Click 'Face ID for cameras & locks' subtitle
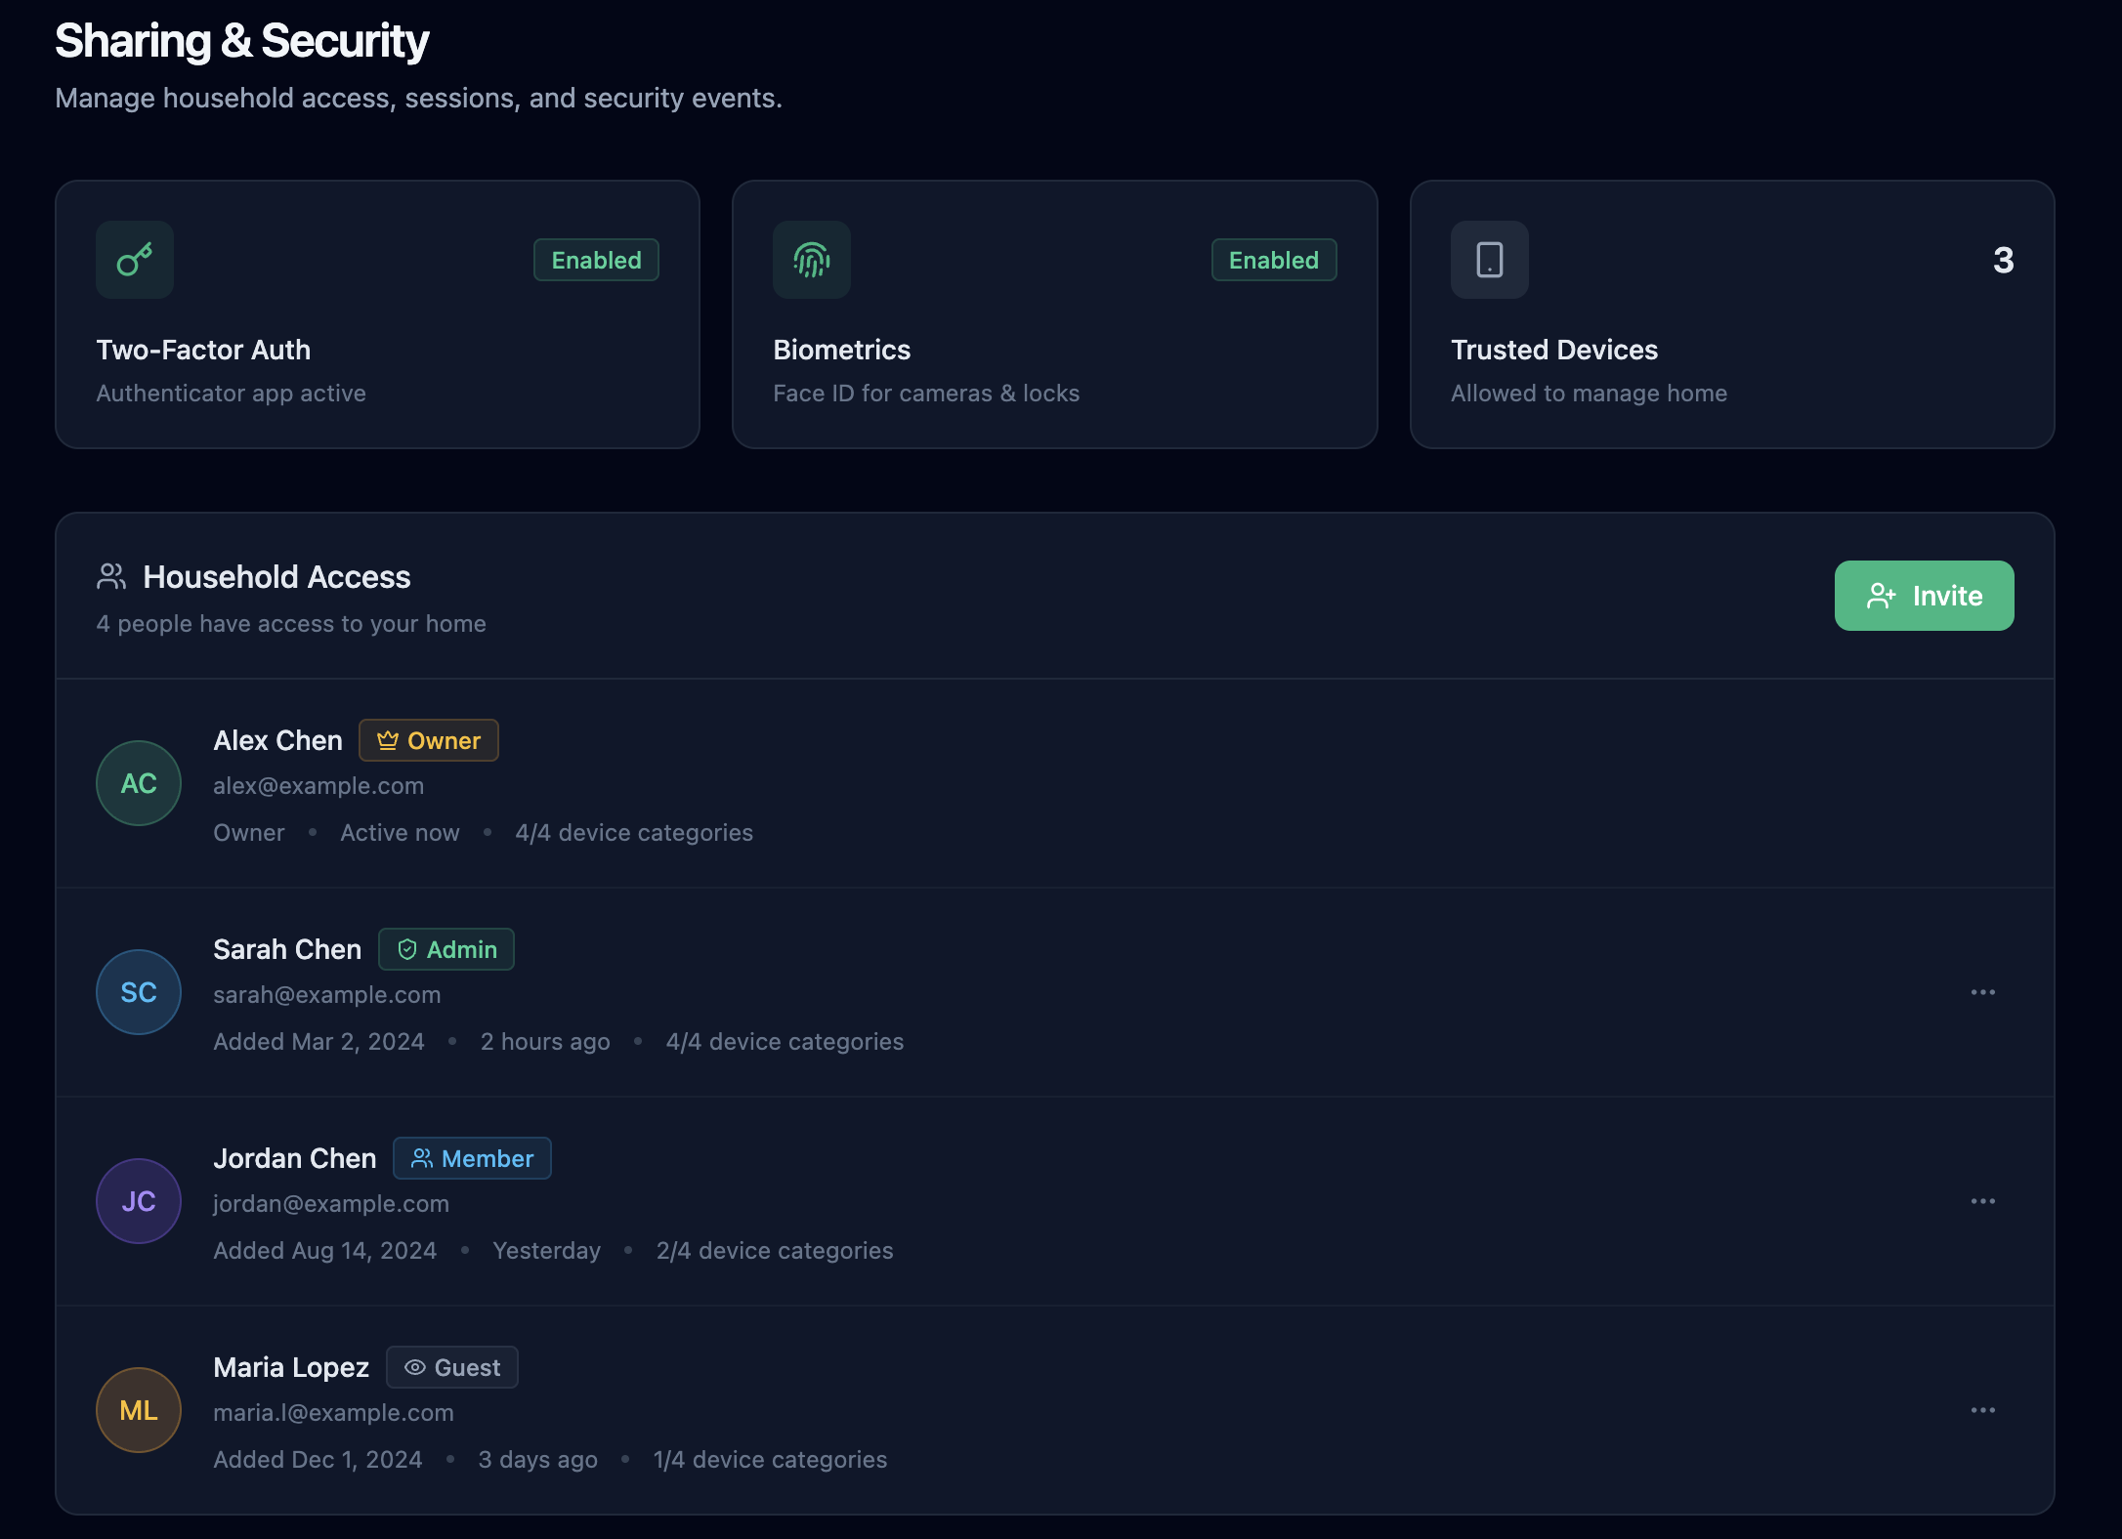This screenshot has height=1539, width=2122. coord(926,394)
